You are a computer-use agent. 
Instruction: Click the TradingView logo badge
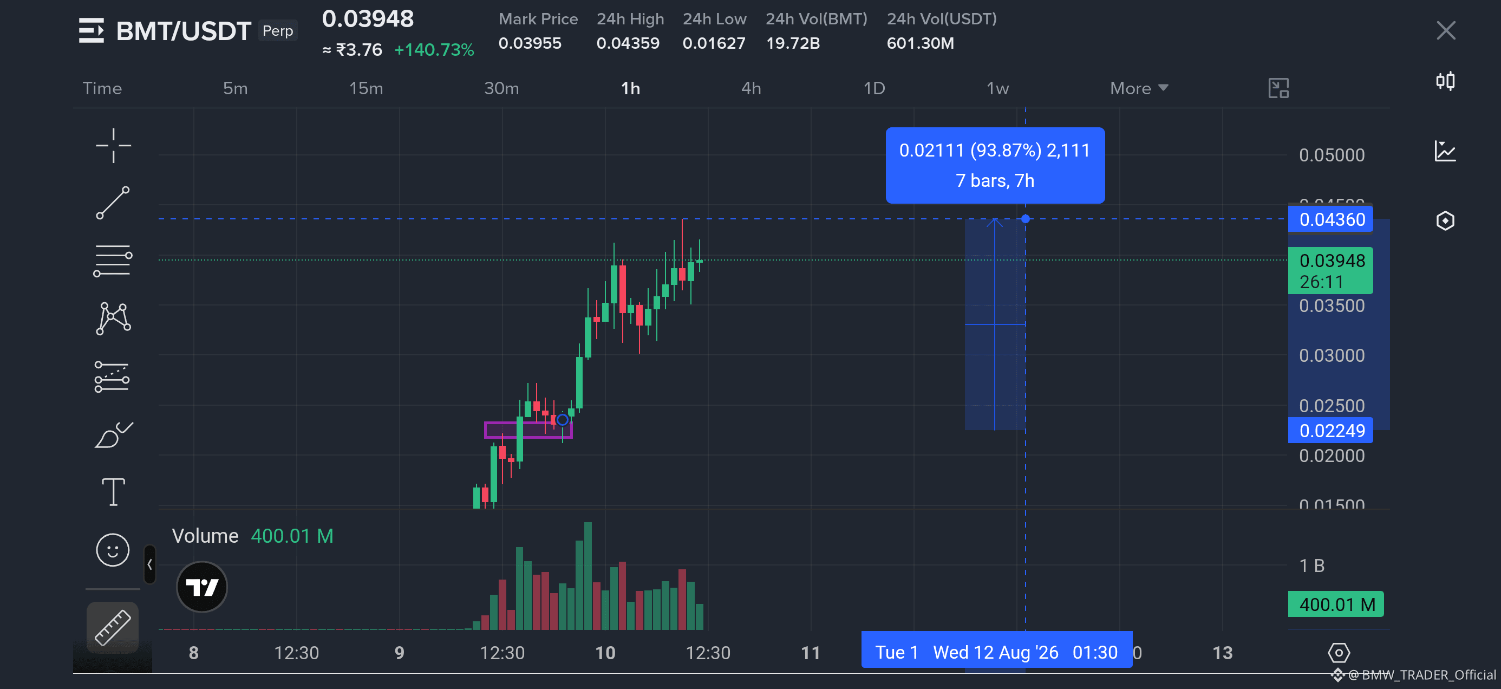(201, 587)
